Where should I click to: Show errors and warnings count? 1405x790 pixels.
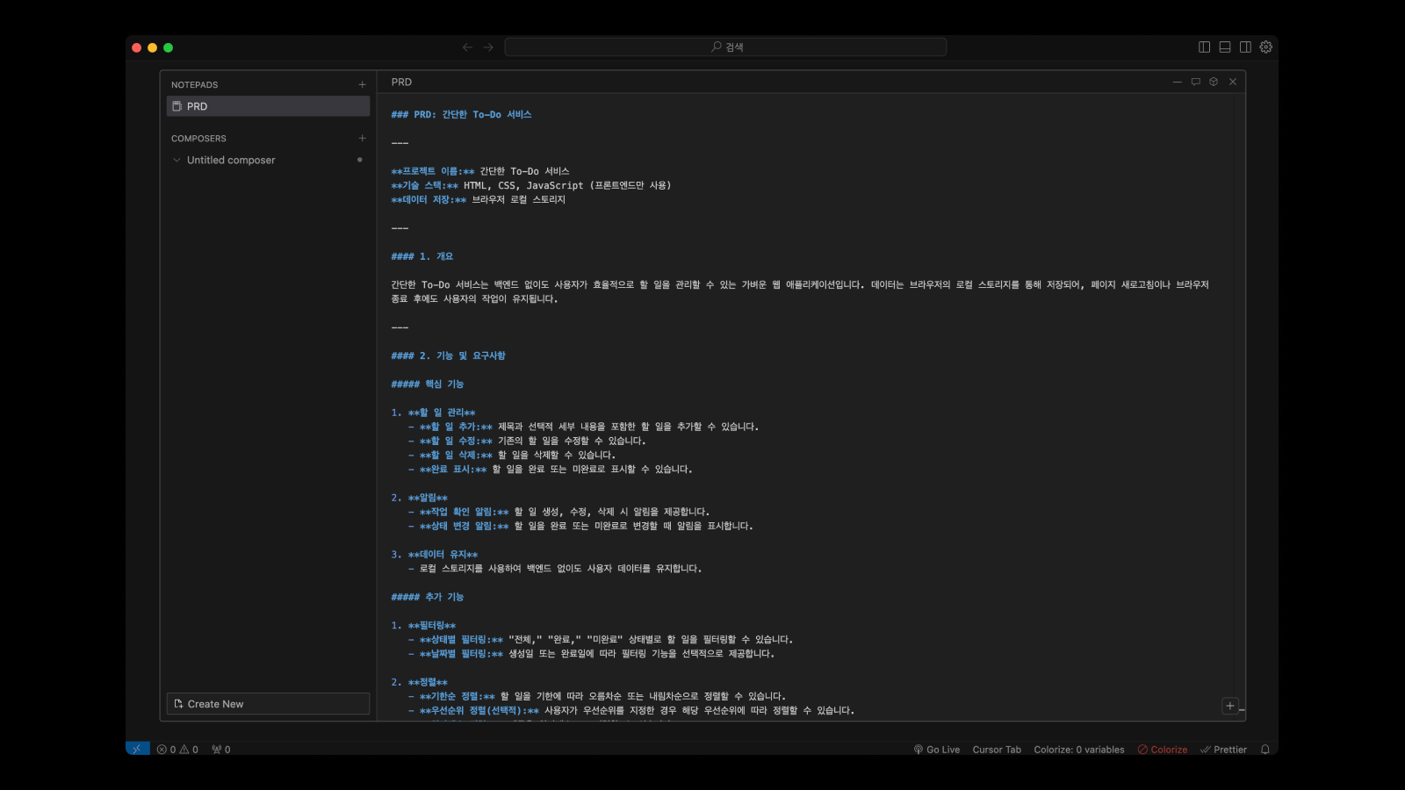click(177, 750)
